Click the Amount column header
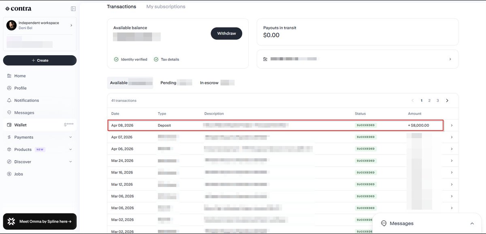This screenshot has height=234, width=486. tap(415, 114)
